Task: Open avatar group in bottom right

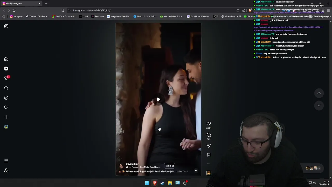Action: [313, 168]
